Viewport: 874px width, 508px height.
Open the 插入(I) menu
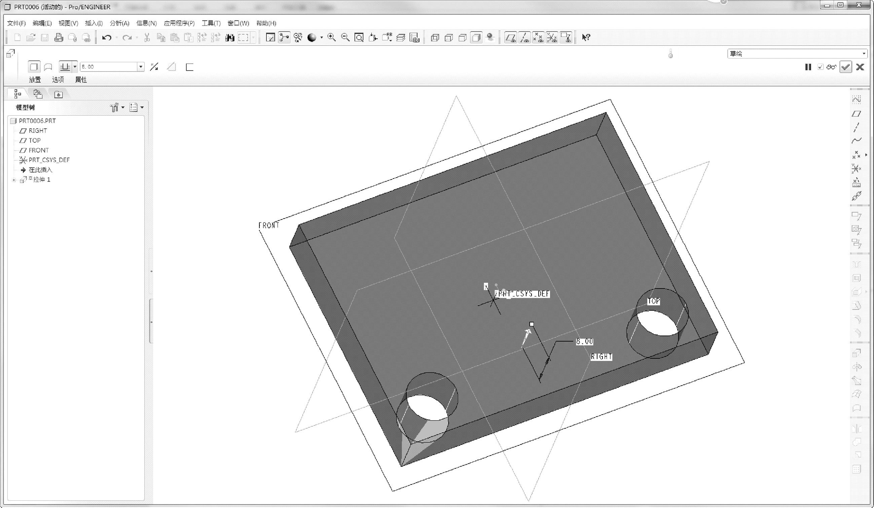click(94, 23)
